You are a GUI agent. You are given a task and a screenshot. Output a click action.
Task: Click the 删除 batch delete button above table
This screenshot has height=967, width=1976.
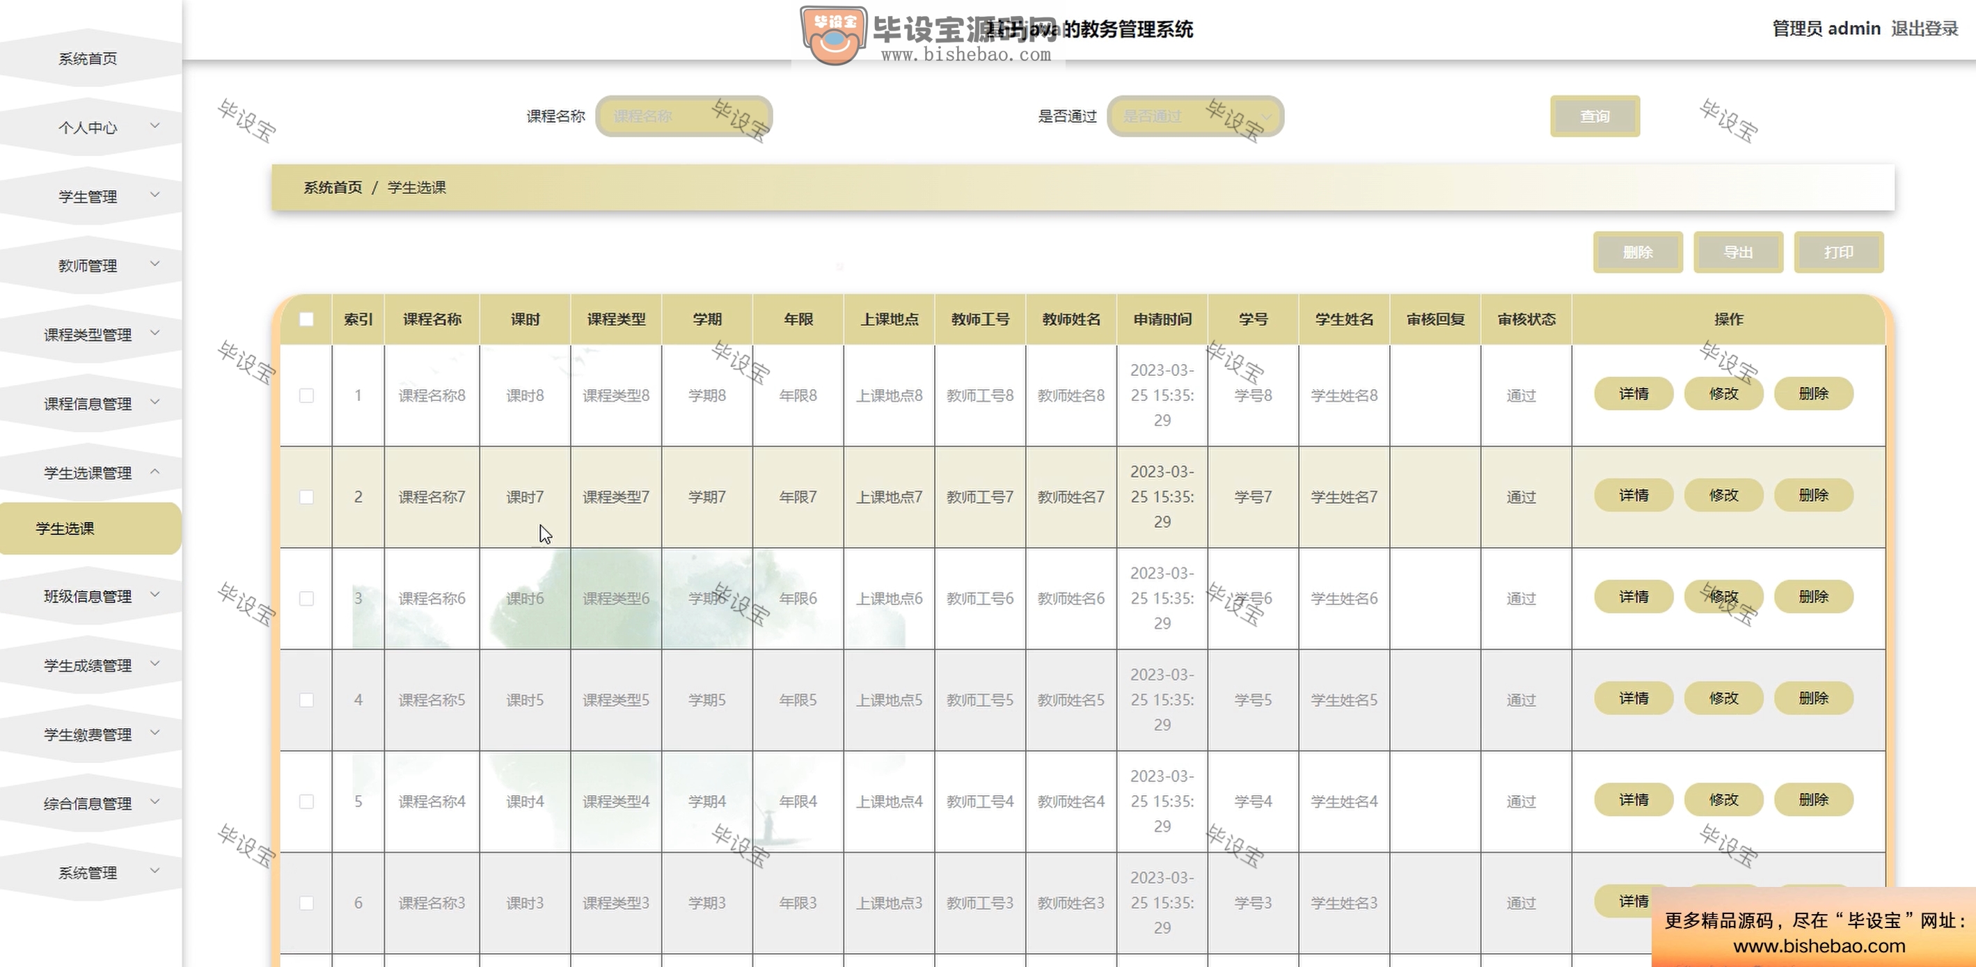pos(1638,253)
